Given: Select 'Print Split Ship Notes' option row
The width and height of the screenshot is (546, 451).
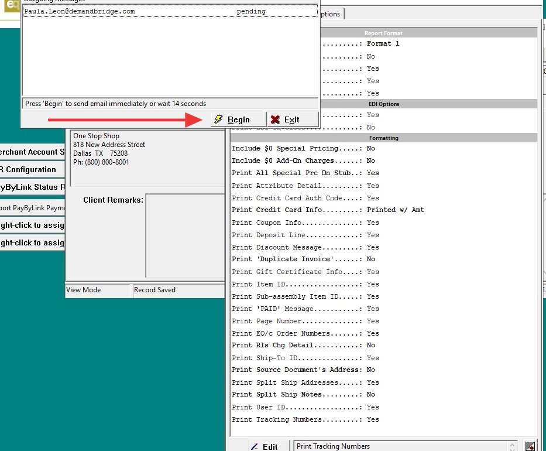Looking at the screenshot, I should pos(383,394).
